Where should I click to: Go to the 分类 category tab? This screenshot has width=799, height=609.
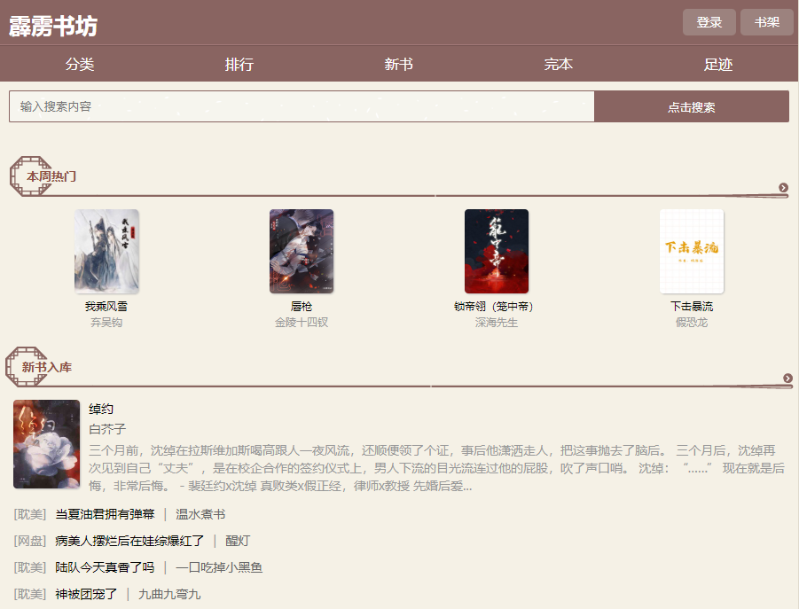coord(80,64)
